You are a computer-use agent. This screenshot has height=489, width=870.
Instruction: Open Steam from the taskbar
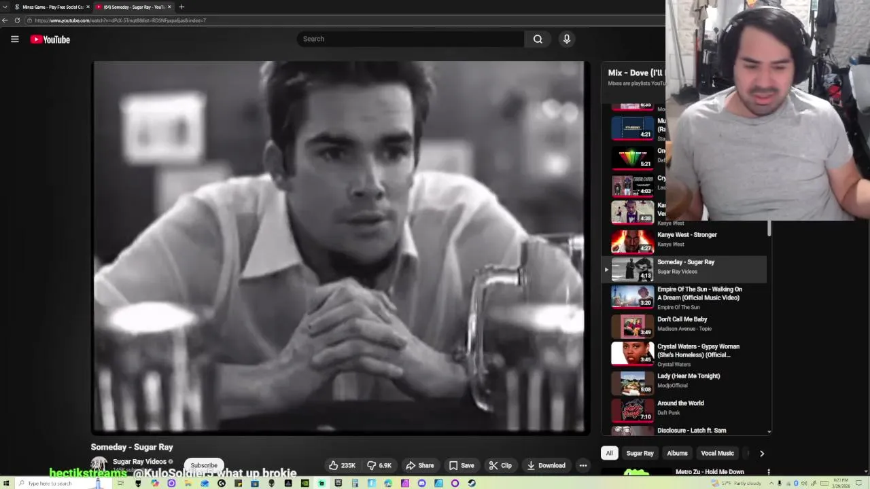tap(472, 484)
